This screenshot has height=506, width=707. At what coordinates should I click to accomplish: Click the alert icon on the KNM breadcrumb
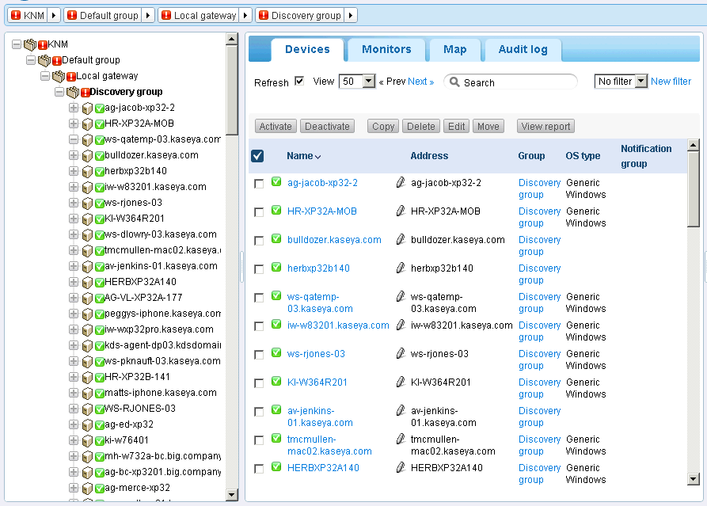(15, 15)
